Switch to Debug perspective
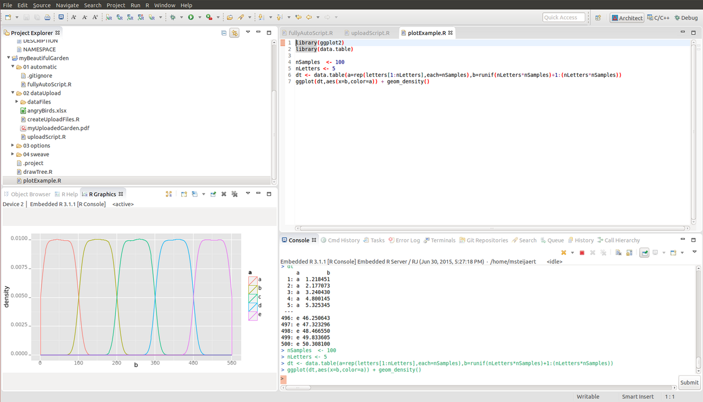 coord(685,18)
